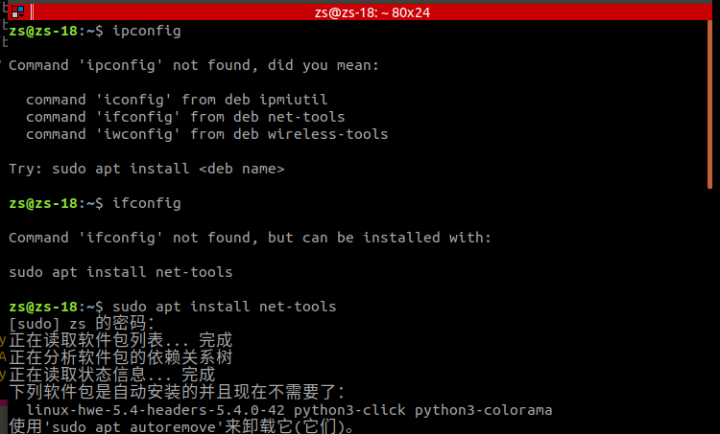Click the 'ifconfig' command after the second prompt
The width and height of the screenshot is (720, 434).
coord(147,203)
